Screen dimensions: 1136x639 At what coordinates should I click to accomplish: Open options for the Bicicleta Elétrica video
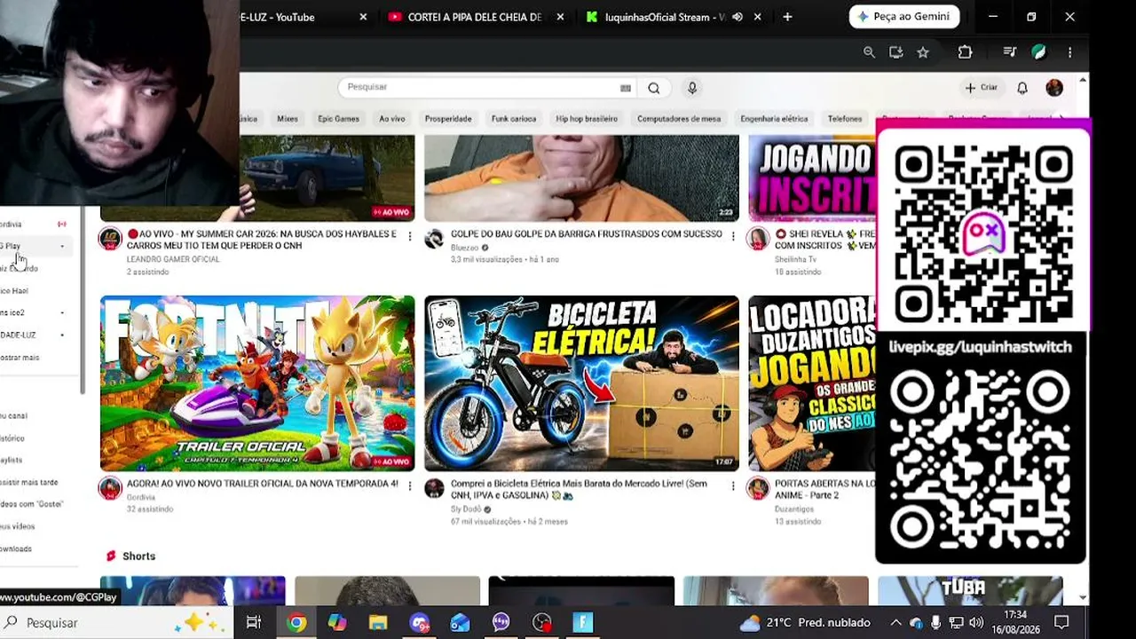733,485
